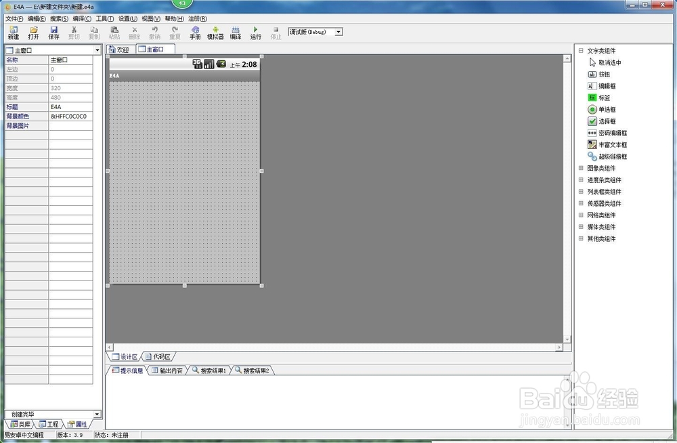Screen dimensions: 677x443
Task: Expand the 列表框类组件 group
Action: (581, 192)
